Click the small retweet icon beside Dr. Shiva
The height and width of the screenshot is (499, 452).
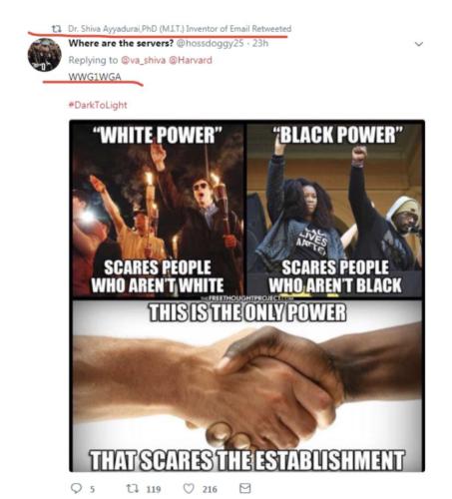click(x=57, y=29)
